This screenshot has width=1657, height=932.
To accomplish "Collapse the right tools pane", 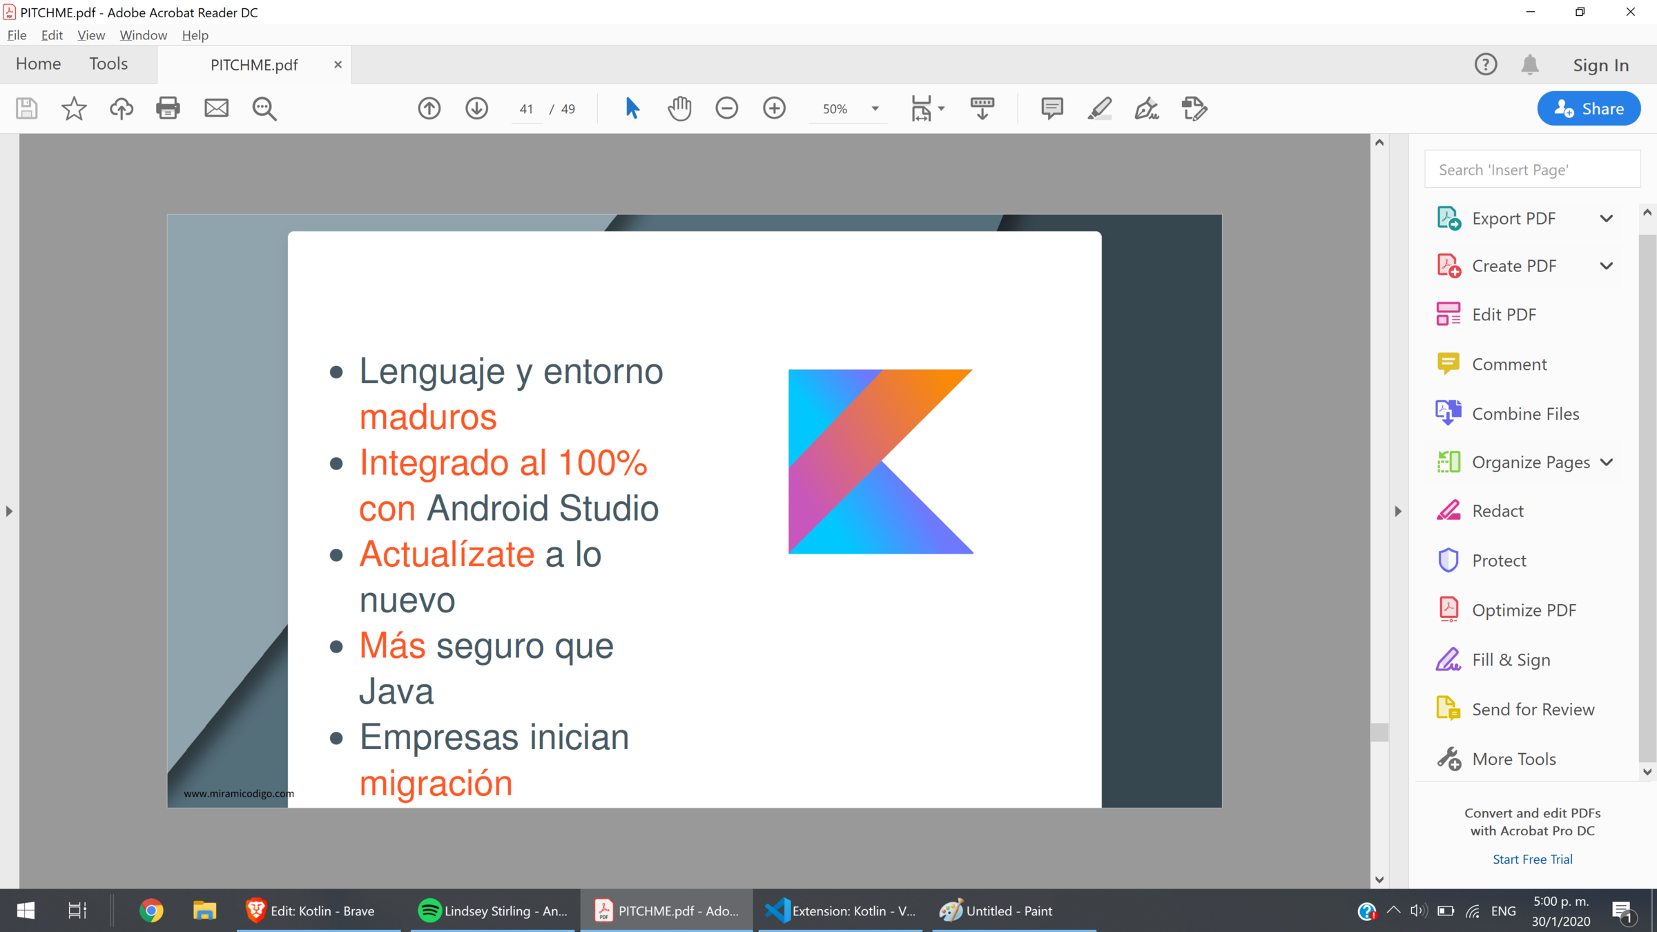I will (1398, 512).
